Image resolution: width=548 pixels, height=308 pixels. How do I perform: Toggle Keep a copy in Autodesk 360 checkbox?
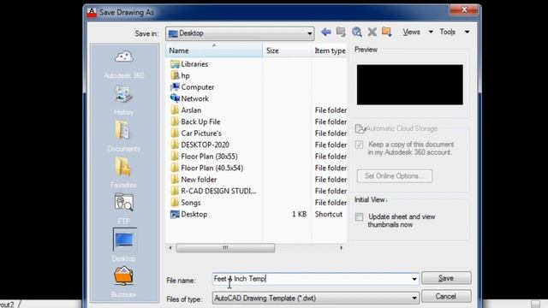pyautogui.click(x=359, y=145)
